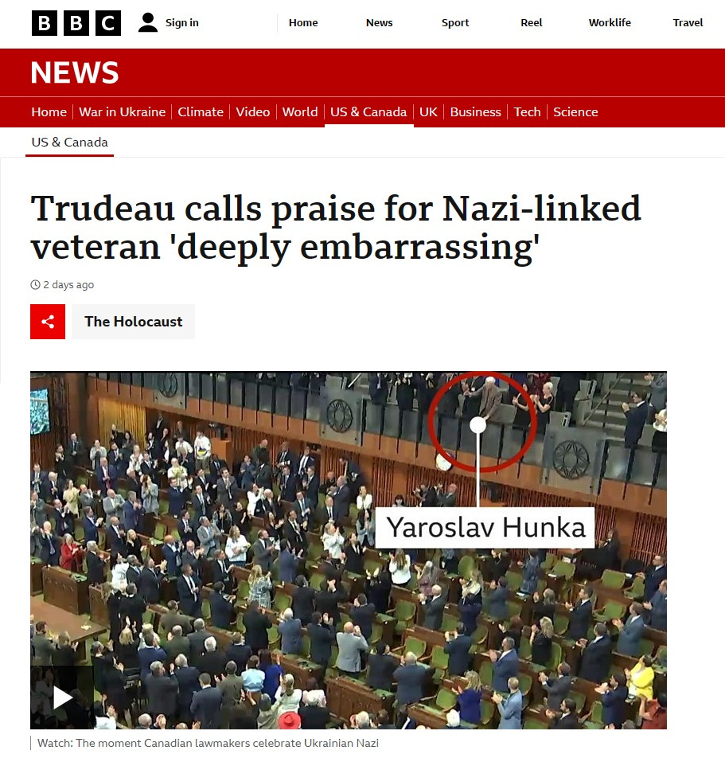Open Worklife in the top navigation
Viewport: 725px width, 766px height.
point(610,22)
